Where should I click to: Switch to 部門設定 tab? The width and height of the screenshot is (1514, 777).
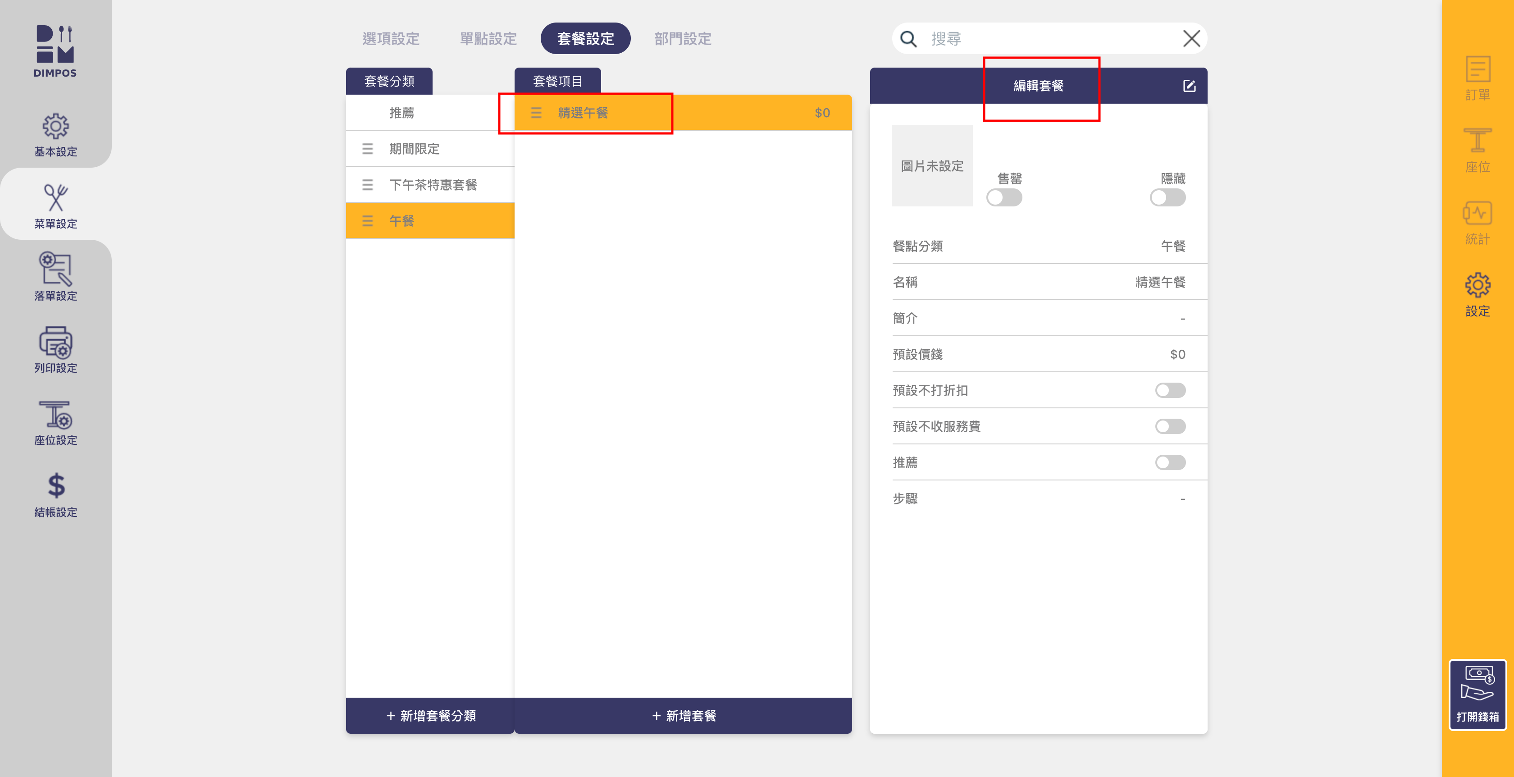click(682, 39)
